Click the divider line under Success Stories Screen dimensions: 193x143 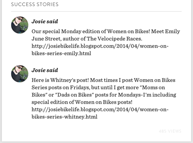tap(96, 12)
